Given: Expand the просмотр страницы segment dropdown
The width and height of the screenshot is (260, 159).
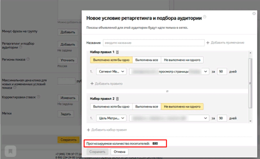Looking at the screenshot, I should tap(205, 71).
